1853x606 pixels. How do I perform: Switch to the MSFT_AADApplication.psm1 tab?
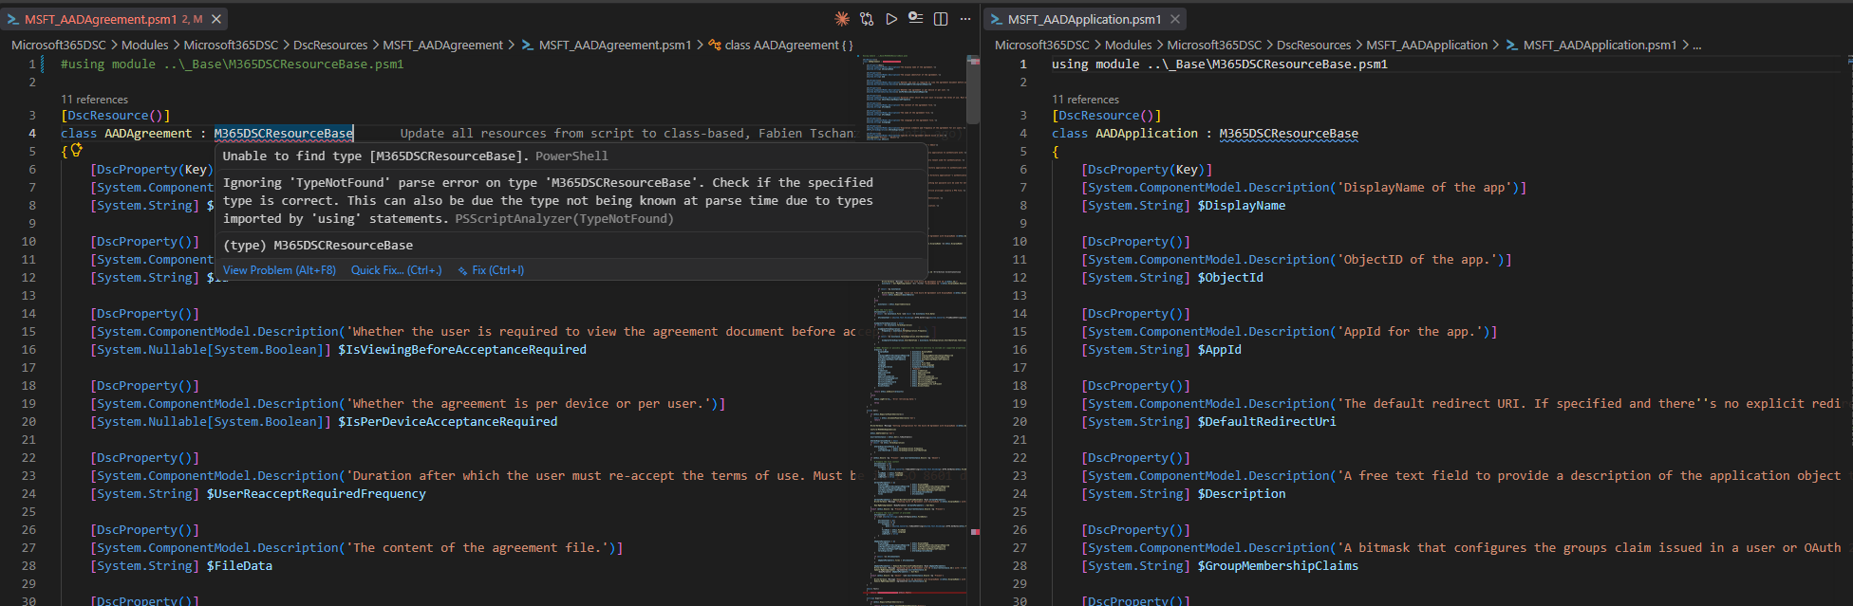[1085, 19]
